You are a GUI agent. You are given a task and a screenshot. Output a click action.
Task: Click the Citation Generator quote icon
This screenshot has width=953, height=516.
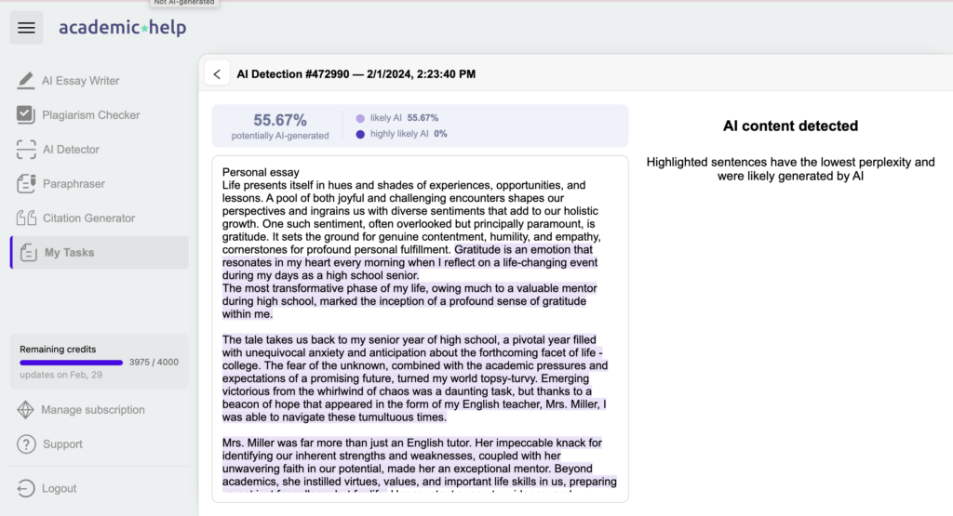click(26, 218)
